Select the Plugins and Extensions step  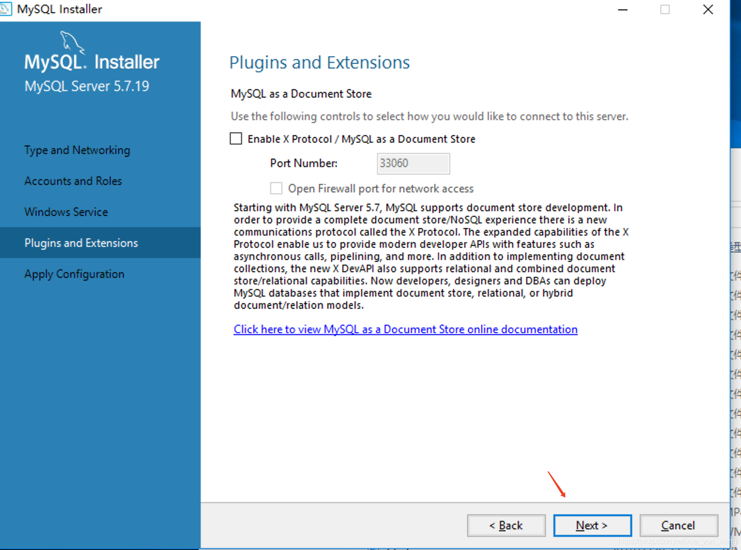click(x=100, y=243)
